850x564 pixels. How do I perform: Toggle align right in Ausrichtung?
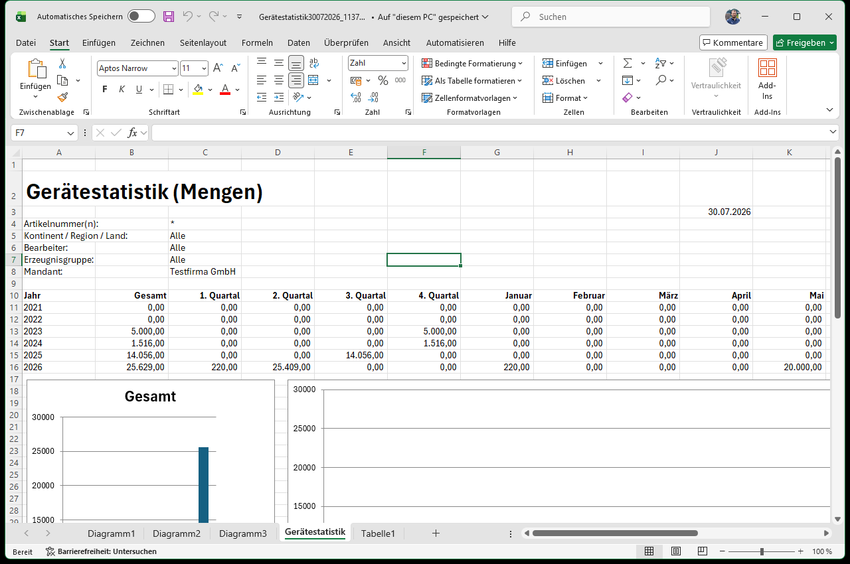(296, 80)
